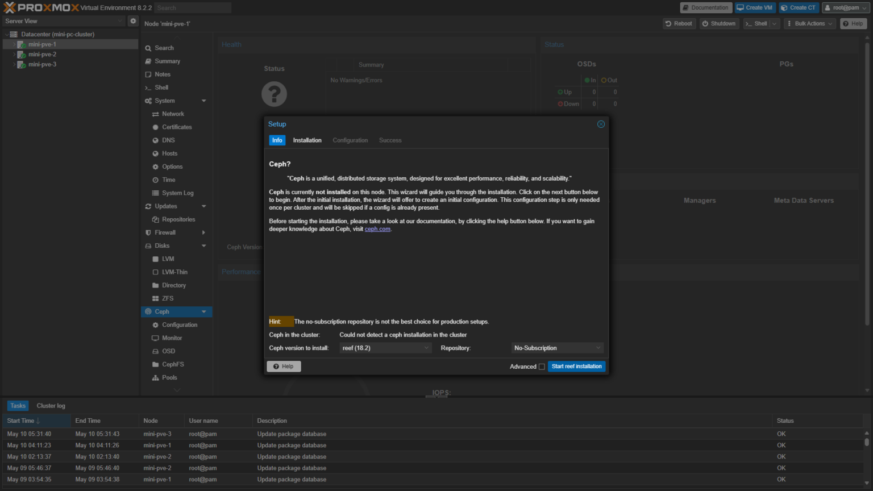
Task: Select the Repositories icon under Updates
Action: click(x=156, y=219)
